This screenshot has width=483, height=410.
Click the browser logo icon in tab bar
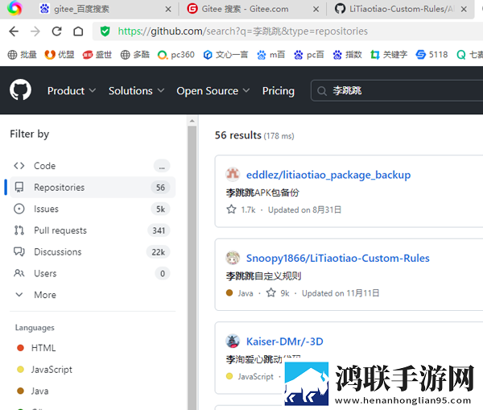click(x=14, y=8)
